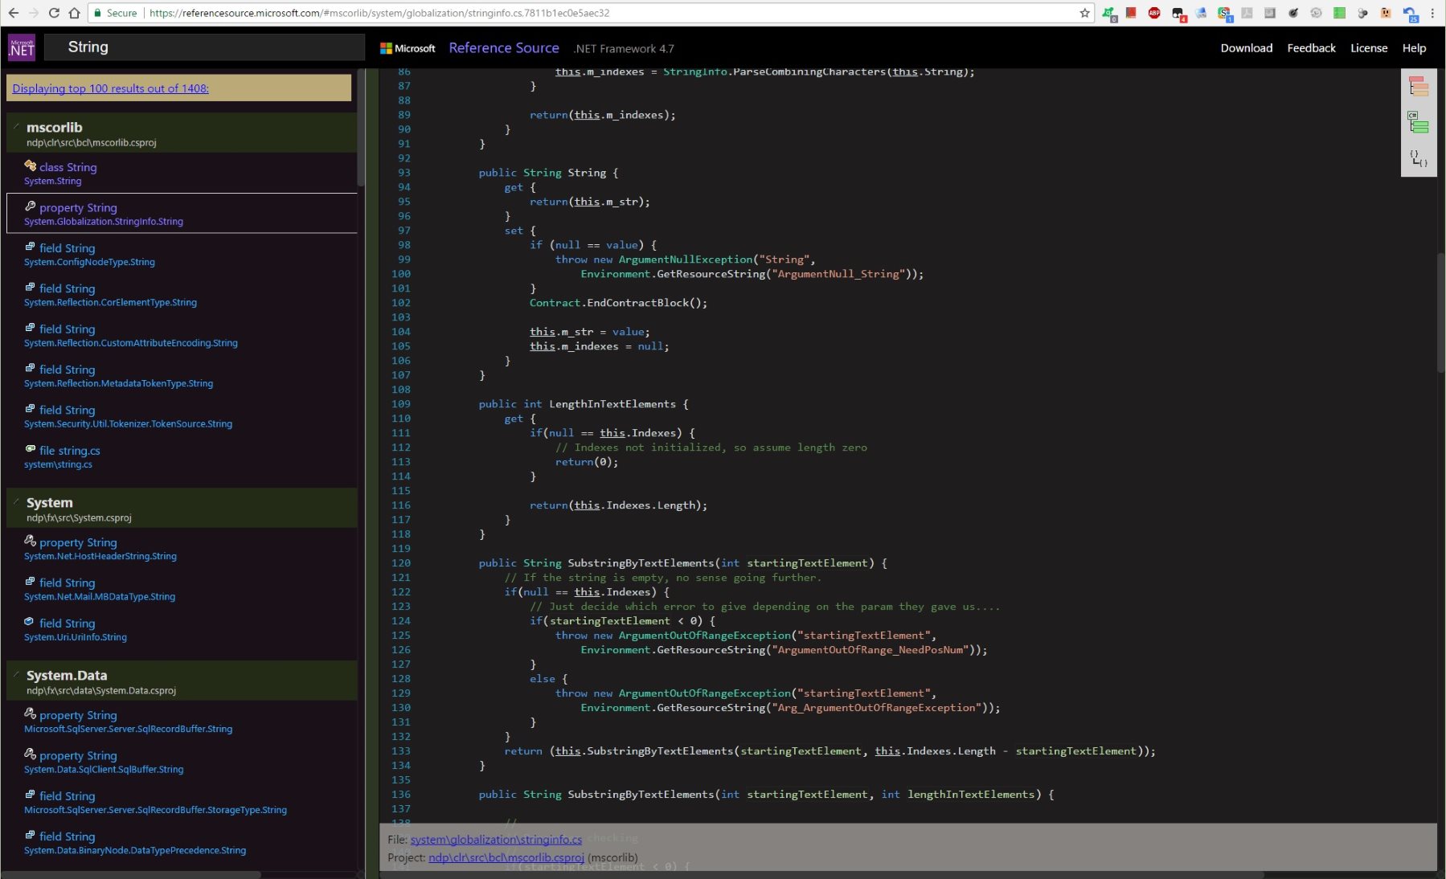
Task: Click 'Displaying top 100 results out of 1408' link
Action: pos(110,88)
